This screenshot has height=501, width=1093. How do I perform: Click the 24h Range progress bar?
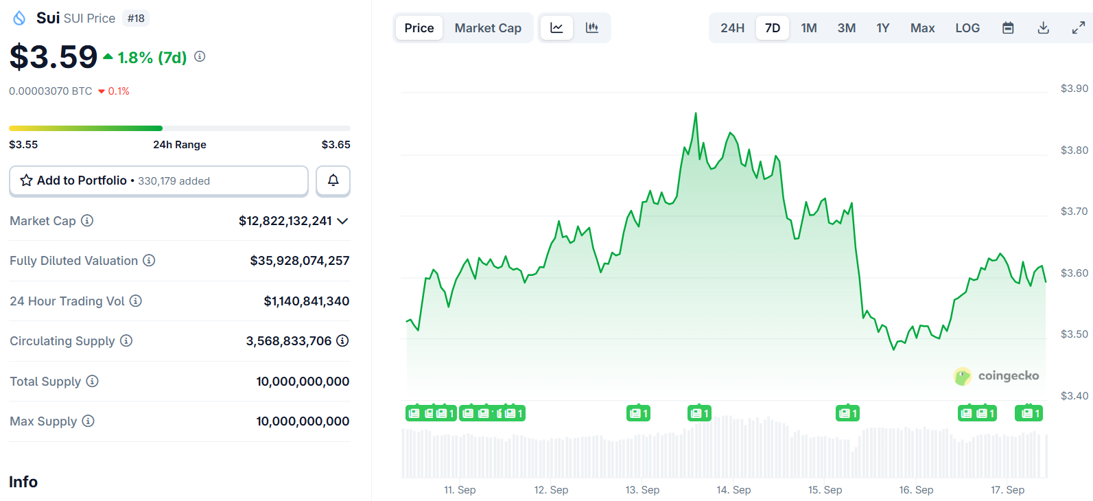tap(180, 128)
